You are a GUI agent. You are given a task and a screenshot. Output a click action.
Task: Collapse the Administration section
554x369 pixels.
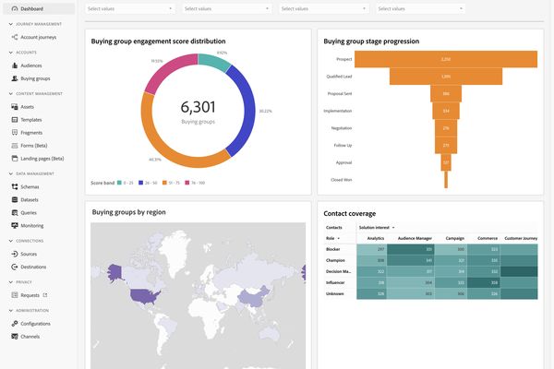[x=10, y=310]
